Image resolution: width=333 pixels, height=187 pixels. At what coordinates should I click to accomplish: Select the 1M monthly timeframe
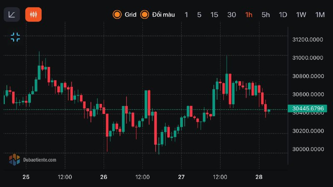[320, 15]
